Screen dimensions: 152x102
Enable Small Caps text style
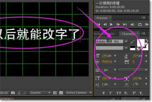[x=126, y=93]
